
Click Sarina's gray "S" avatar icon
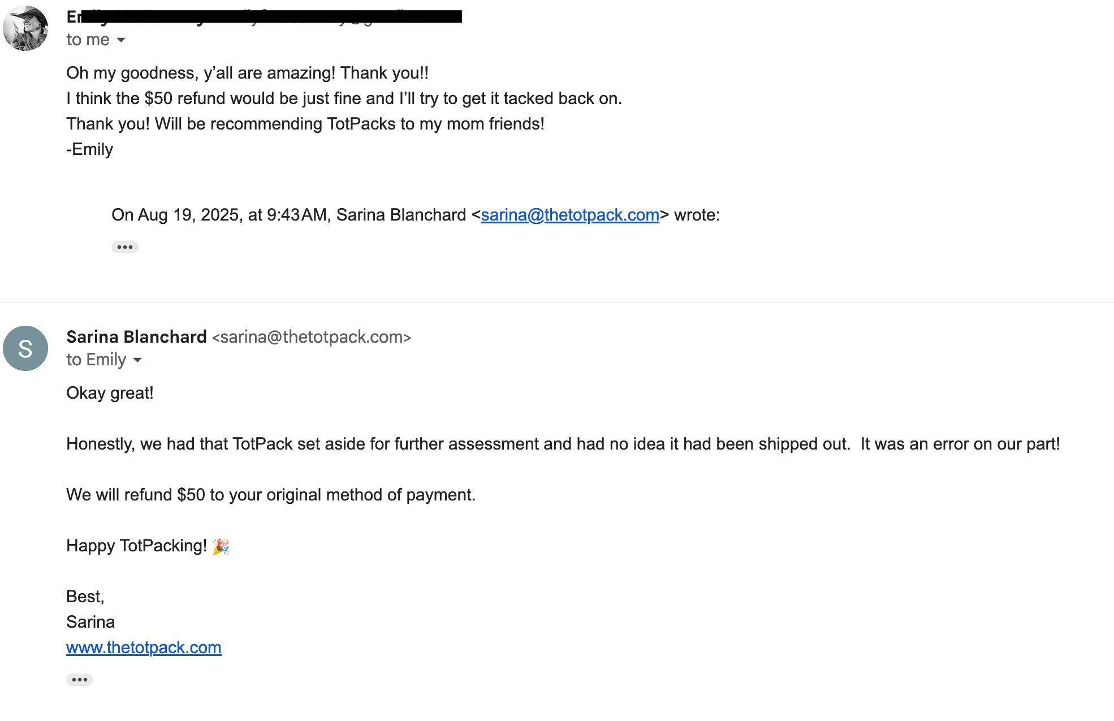pos(25,348)
